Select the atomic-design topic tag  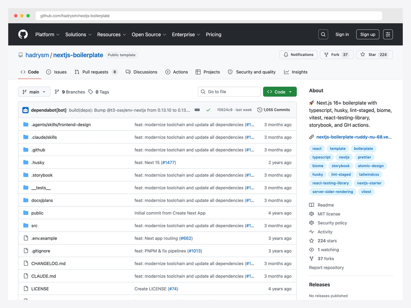pos(371,166)
